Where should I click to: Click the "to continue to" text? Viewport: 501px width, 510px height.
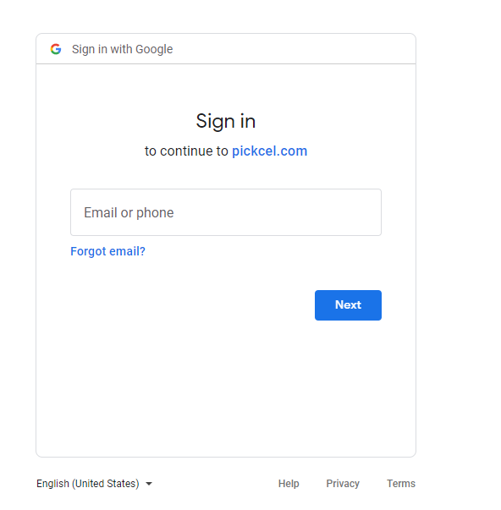point(186,151)
